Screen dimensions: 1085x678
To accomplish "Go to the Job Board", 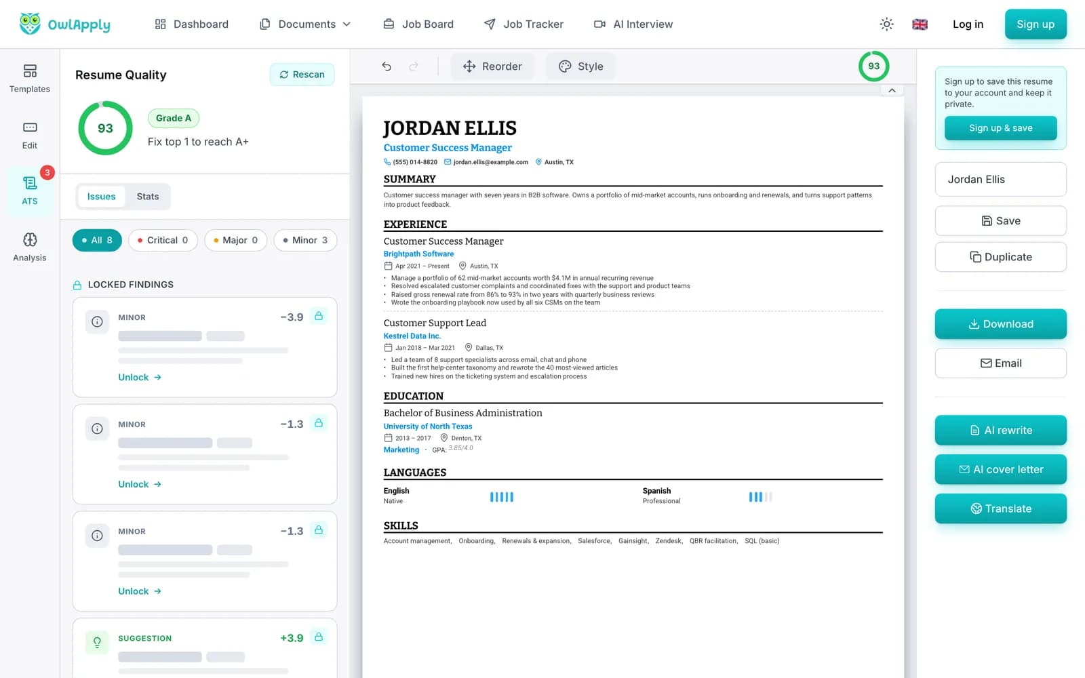I will 418,24.
